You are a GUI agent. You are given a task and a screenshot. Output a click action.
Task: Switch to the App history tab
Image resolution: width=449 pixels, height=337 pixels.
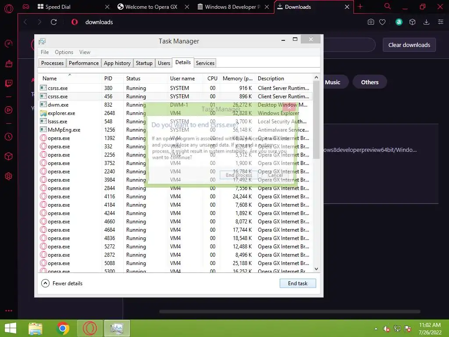point(117,63)
